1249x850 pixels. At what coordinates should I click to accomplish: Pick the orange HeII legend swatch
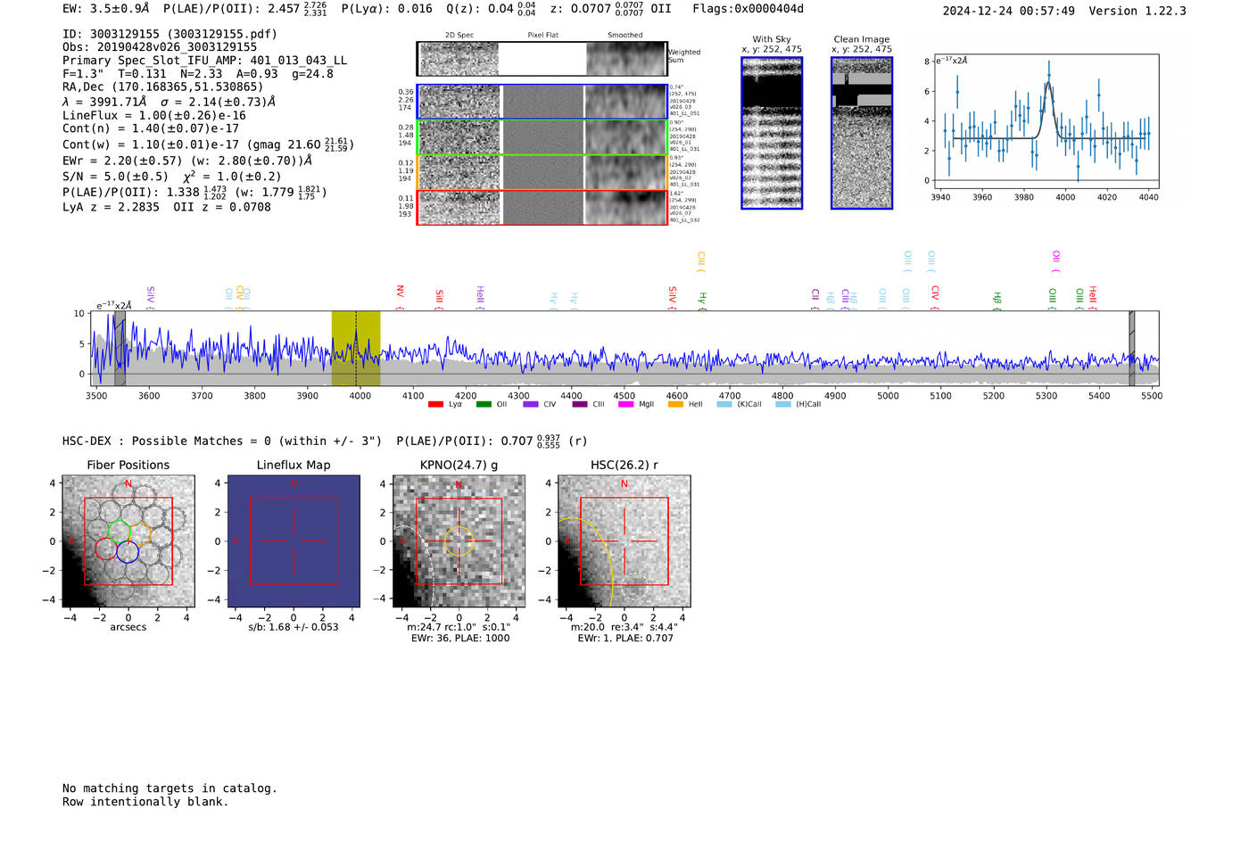(675, 405)
